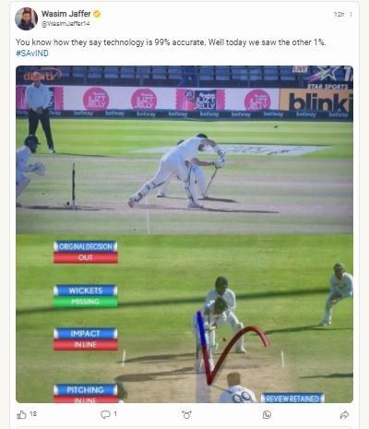This screenshot has height=429, width=369.
Task: Click the ORIGINAL DECISION OUT label in the image
Action: point(86,252)
